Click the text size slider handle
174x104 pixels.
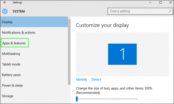click(x=77, y=99)
